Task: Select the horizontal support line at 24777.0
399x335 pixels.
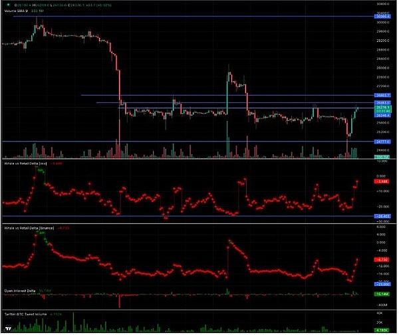Action: [x=188, y=142]
